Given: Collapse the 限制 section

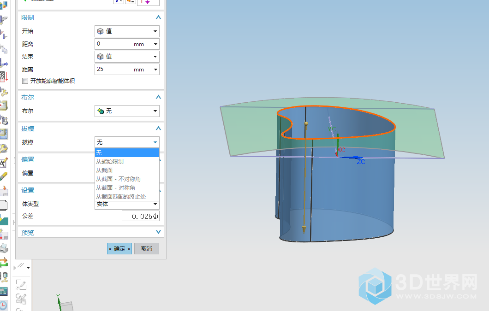Looking at the screenshot, I should pyautogui.click(x=158, y=18).
